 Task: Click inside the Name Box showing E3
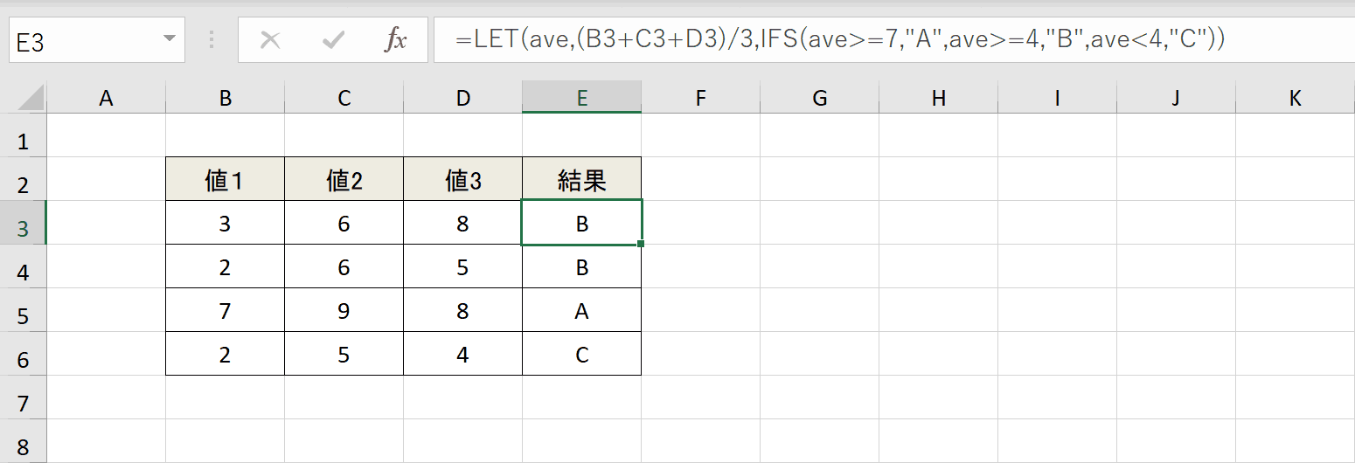(83, 41)
